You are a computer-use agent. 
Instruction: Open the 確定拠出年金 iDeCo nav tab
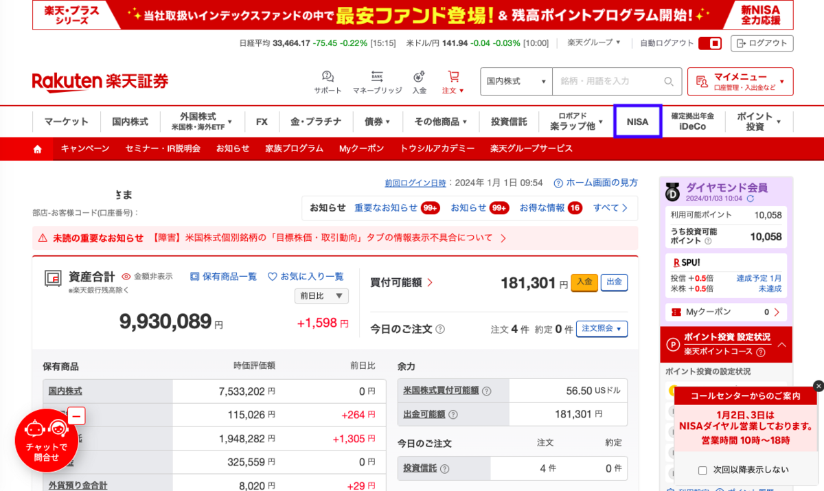[693, 122]
